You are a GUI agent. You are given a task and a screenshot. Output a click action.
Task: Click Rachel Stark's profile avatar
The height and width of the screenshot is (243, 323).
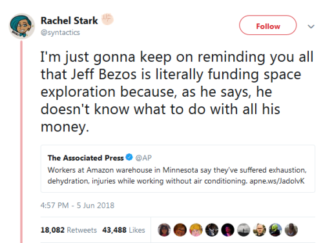point(22,26)
